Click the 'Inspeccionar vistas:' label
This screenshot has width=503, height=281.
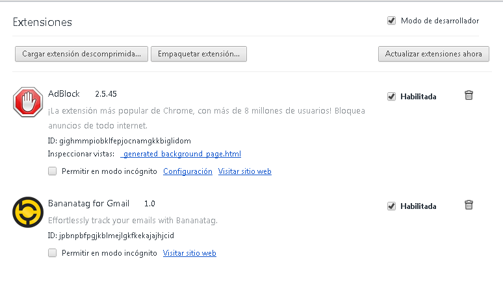81,154
